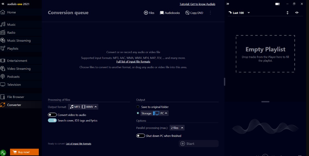Open Music Streaming section
The height and width of the screenshot is (156, 309).
tap(21, 40)
